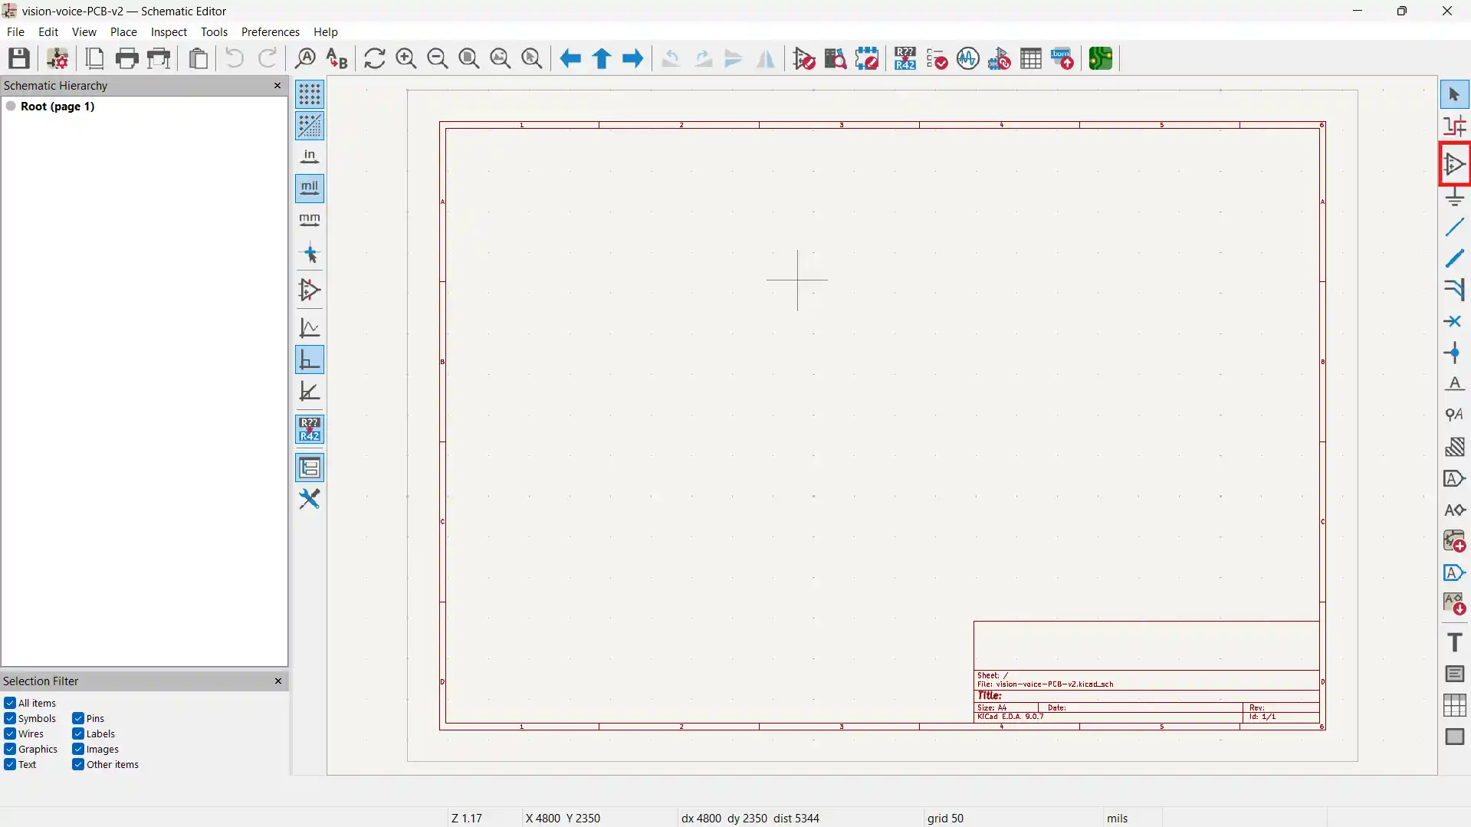Navigate up one sheet level
Viewport: 1471px width, 827px height.
click(602, 58)
